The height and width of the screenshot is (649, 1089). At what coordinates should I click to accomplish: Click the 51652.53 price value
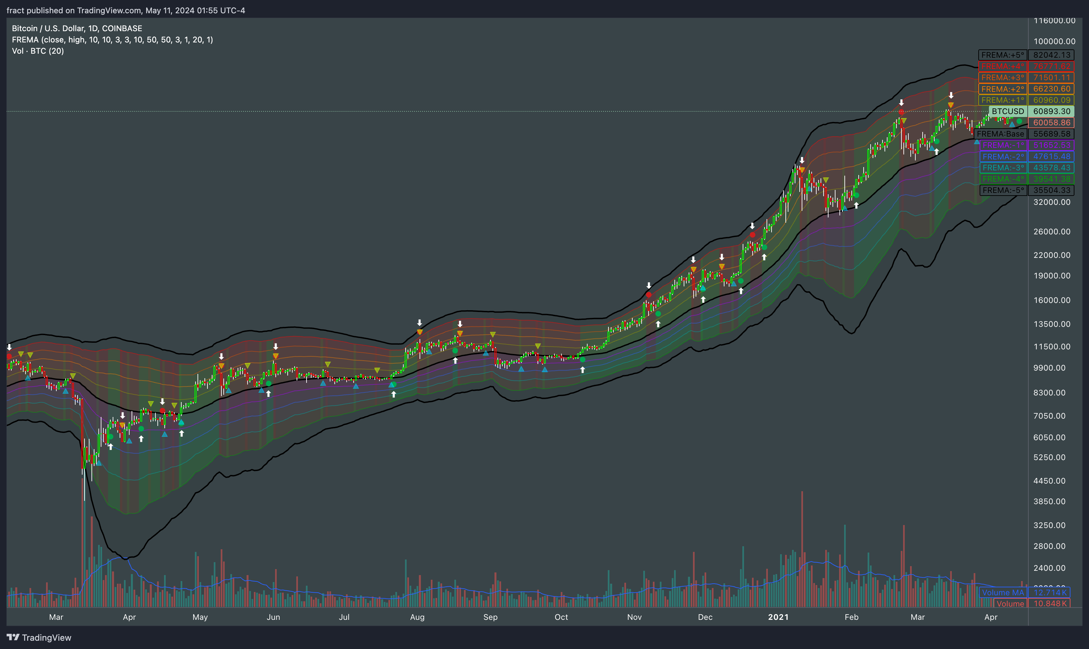1051,145
